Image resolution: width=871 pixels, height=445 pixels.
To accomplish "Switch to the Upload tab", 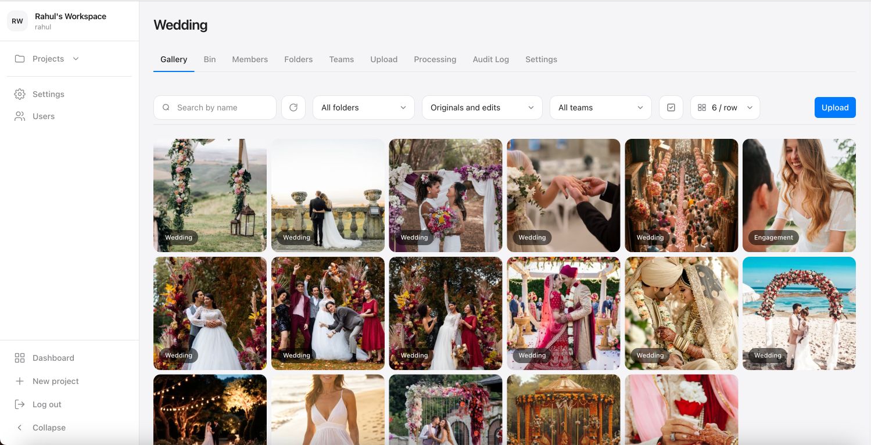I will (384, 59).
